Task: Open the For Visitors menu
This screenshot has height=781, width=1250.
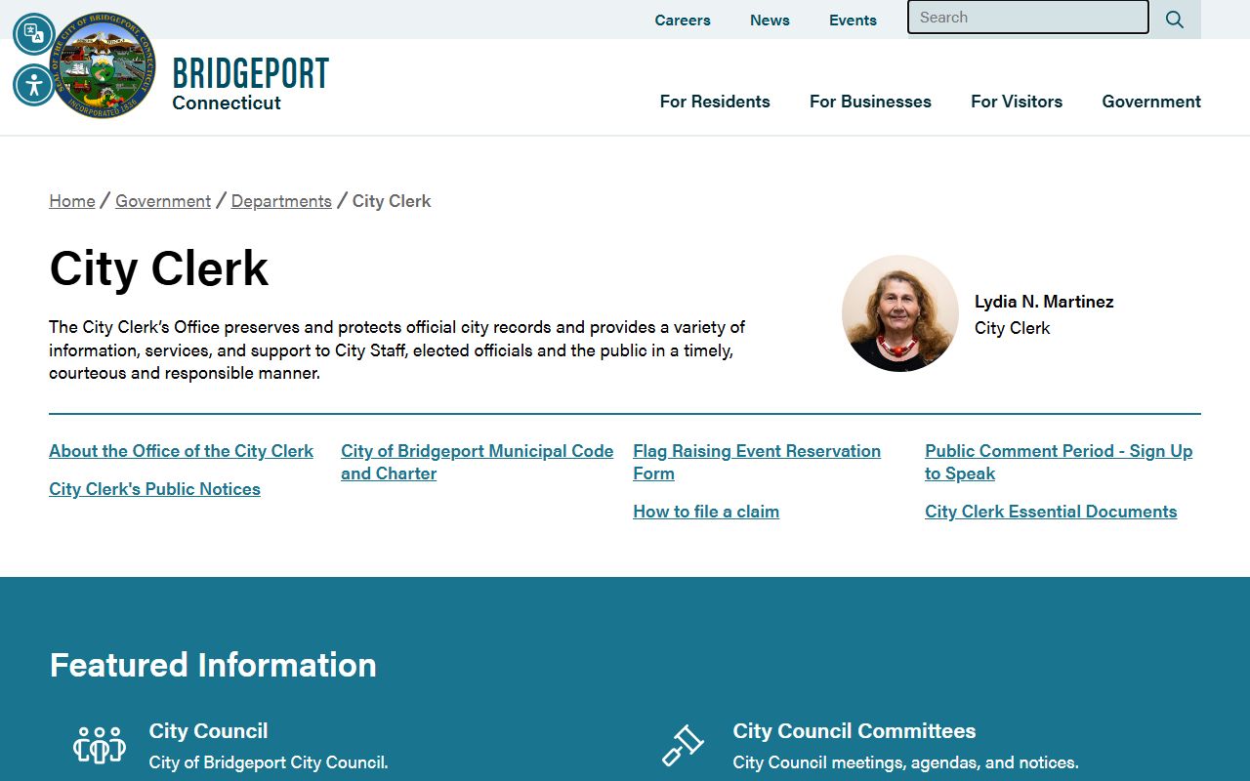Action: click(x=1017, y=102)
